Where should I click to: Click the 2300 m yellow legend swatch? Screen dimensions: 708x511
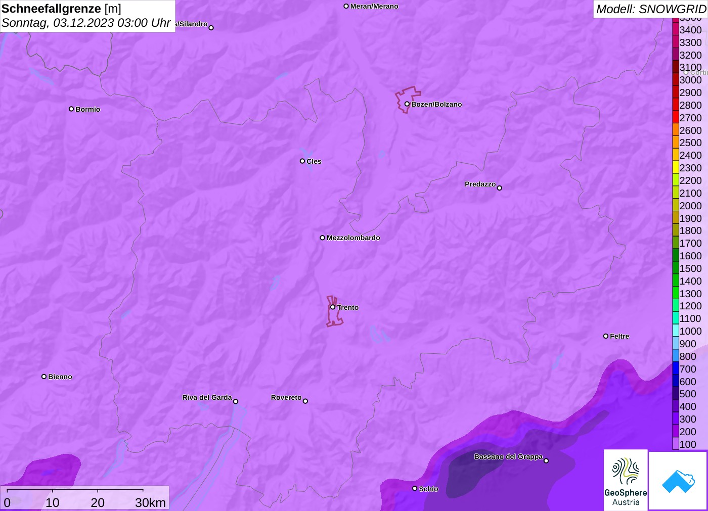(675, 168)
